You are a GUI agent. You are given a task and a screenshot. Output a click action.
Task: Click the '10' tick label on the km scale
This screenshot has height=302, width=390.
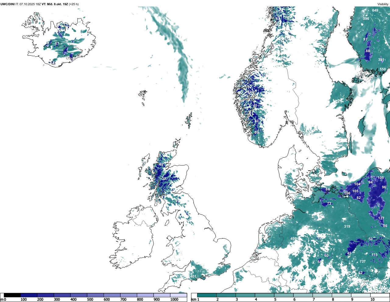[x=372, y=300]
